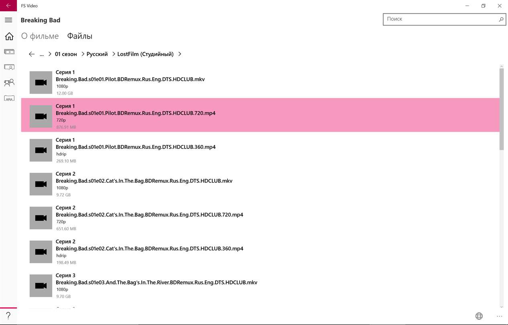Click thumbnail of Pilot 360.mp4 file
Screen dimensions: 508x325
[41, 150]
